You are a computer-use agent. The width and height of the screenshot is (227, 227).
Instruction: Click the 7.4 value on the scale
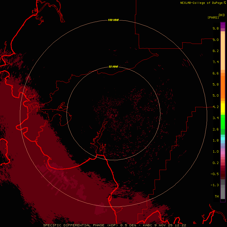(216, 62)
